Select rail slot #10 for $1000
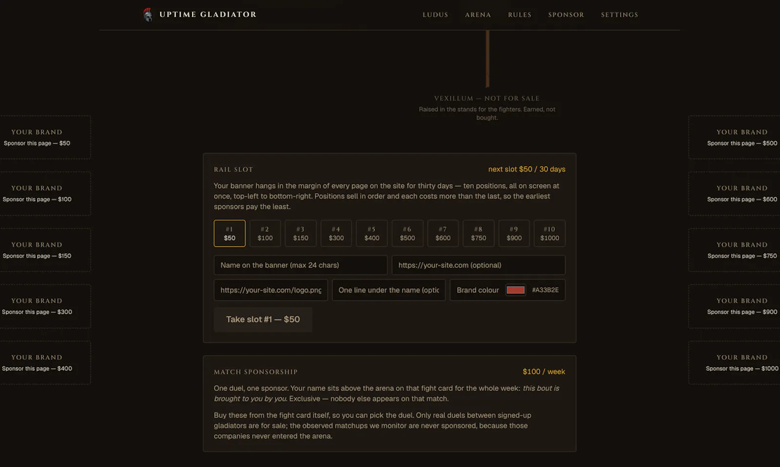This screenshot has height=467, width=780. [x=550, y=233]
